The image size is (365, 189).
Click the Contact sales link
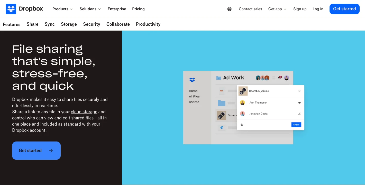coord(250,9)
